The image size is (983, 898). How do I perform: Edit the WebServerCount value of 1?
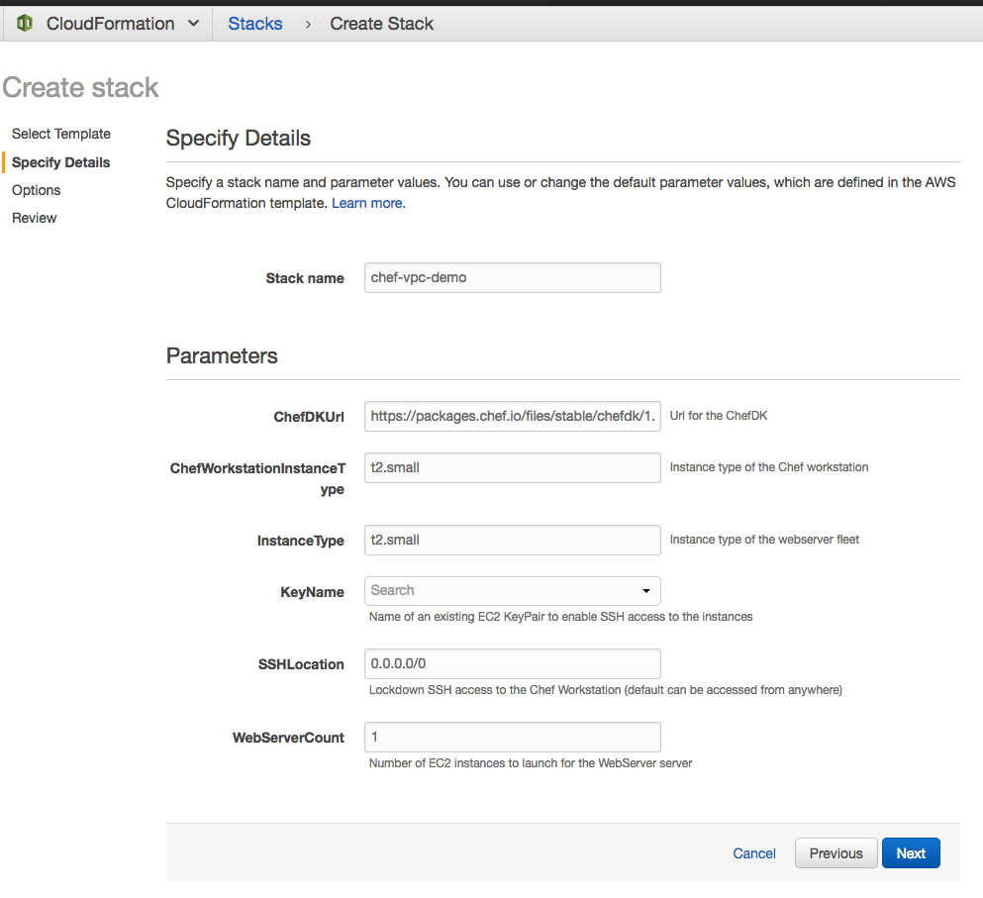click(512, 737)
